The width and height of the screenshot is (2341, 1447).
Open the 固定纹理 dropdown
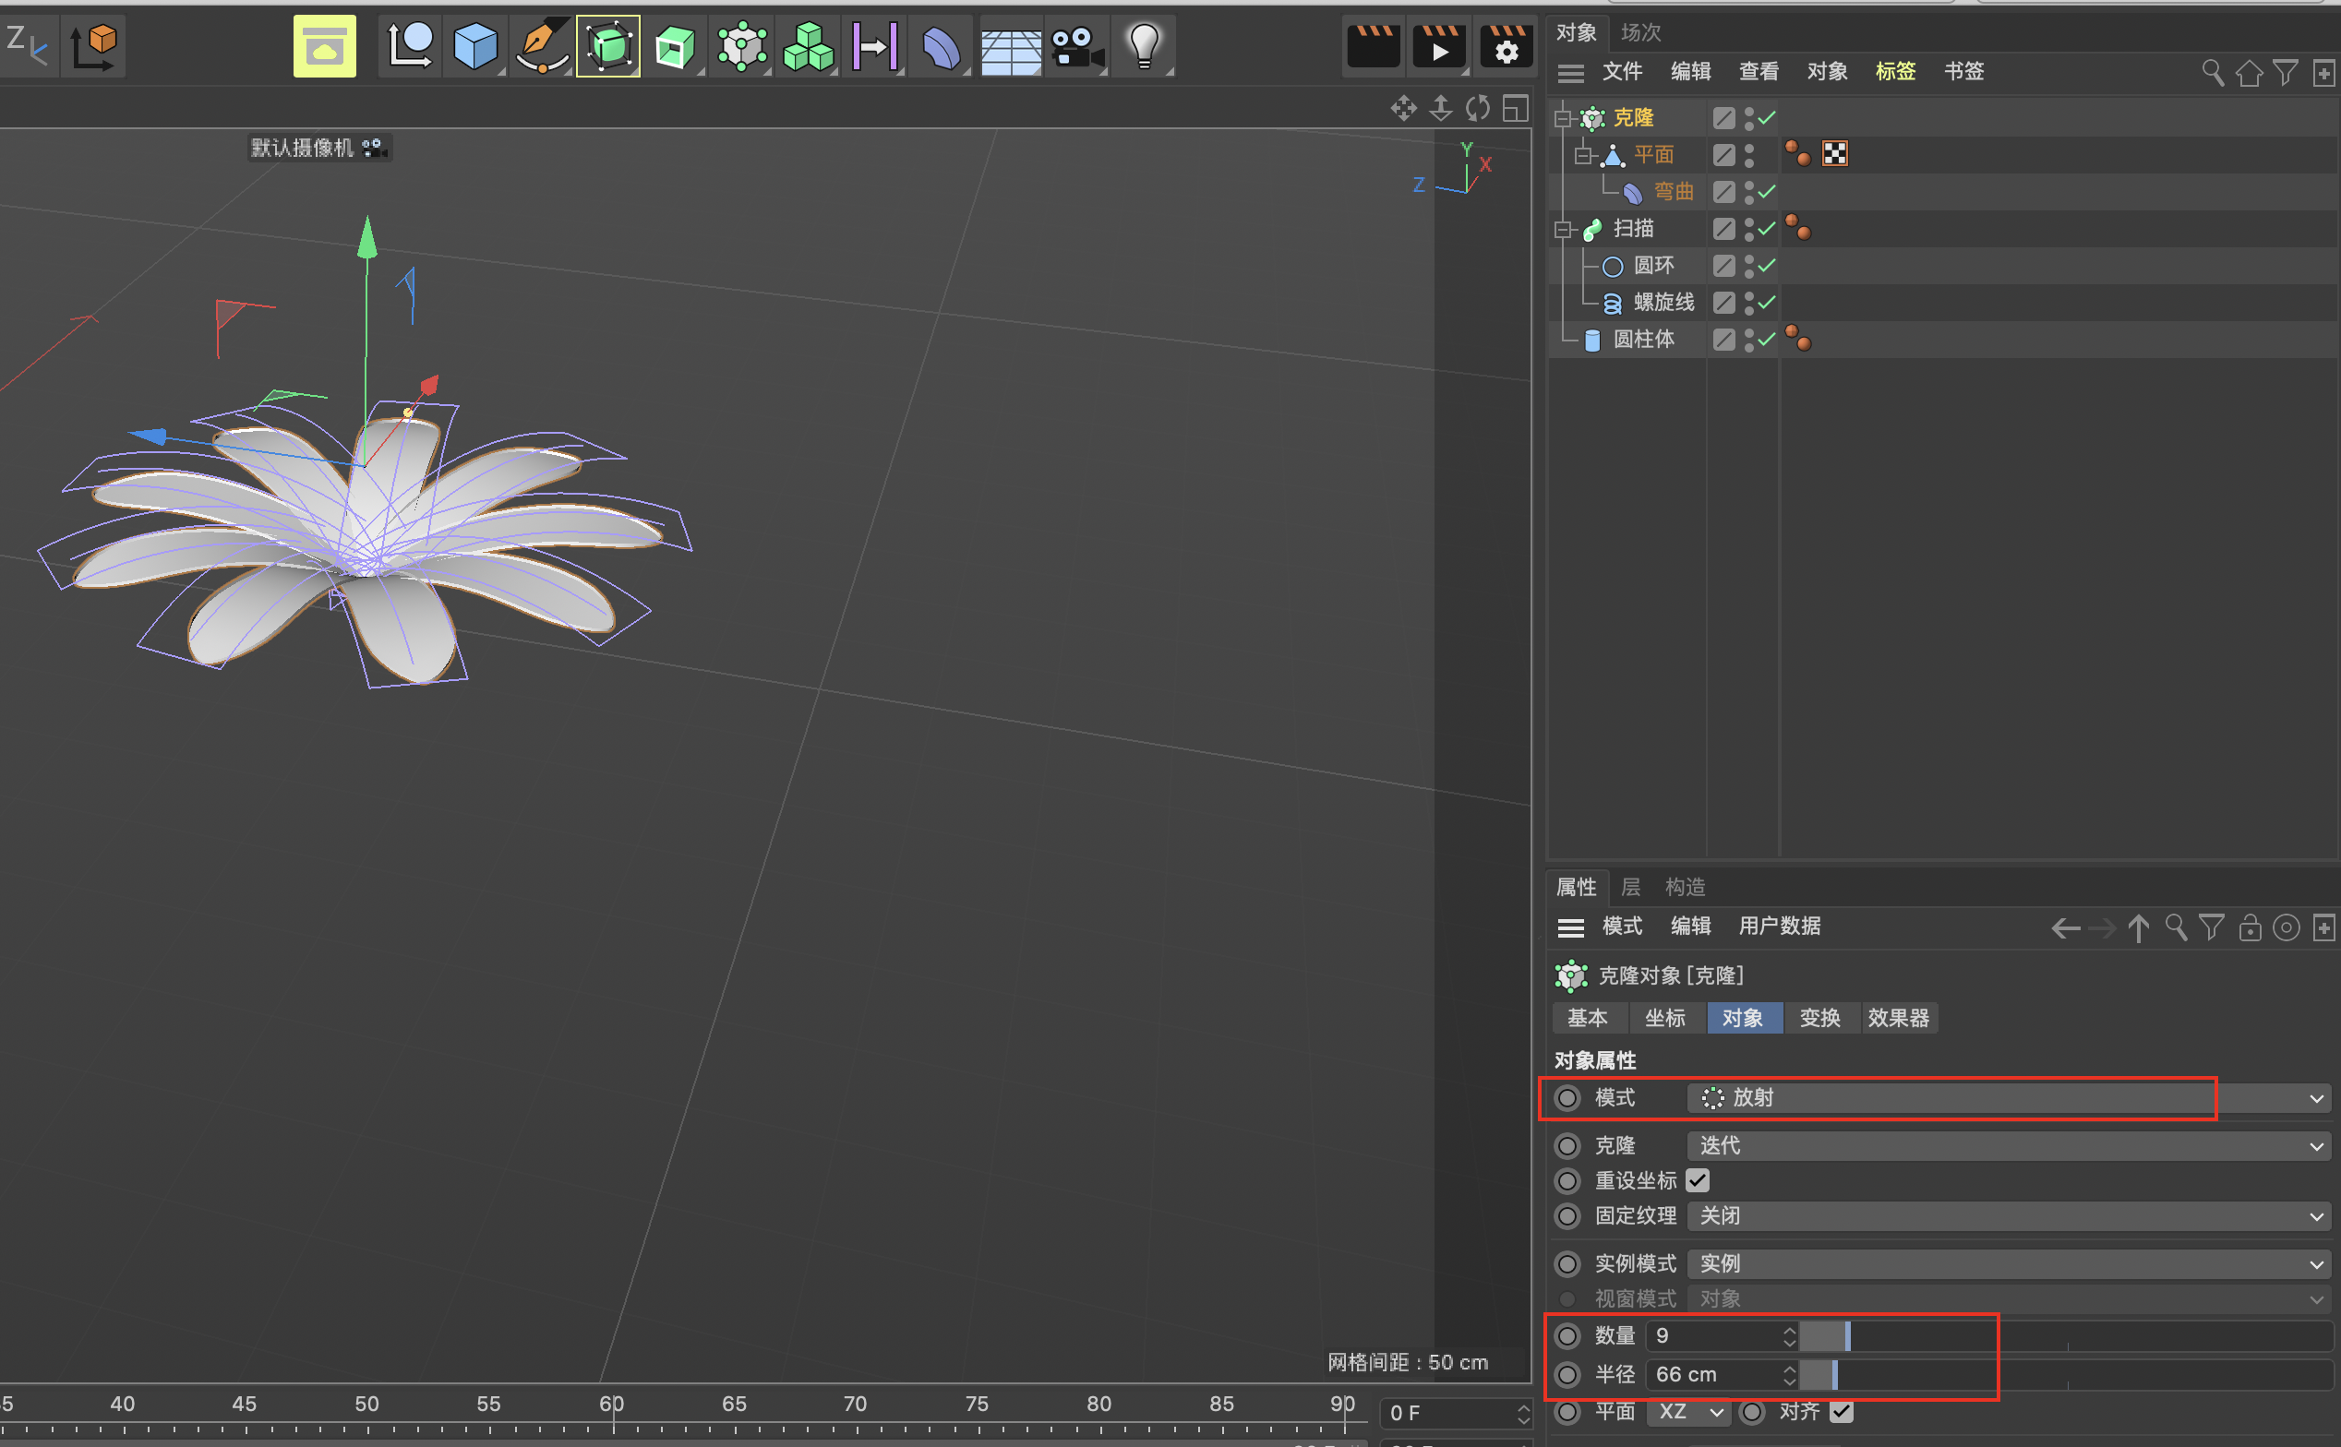[2008, 1215]
